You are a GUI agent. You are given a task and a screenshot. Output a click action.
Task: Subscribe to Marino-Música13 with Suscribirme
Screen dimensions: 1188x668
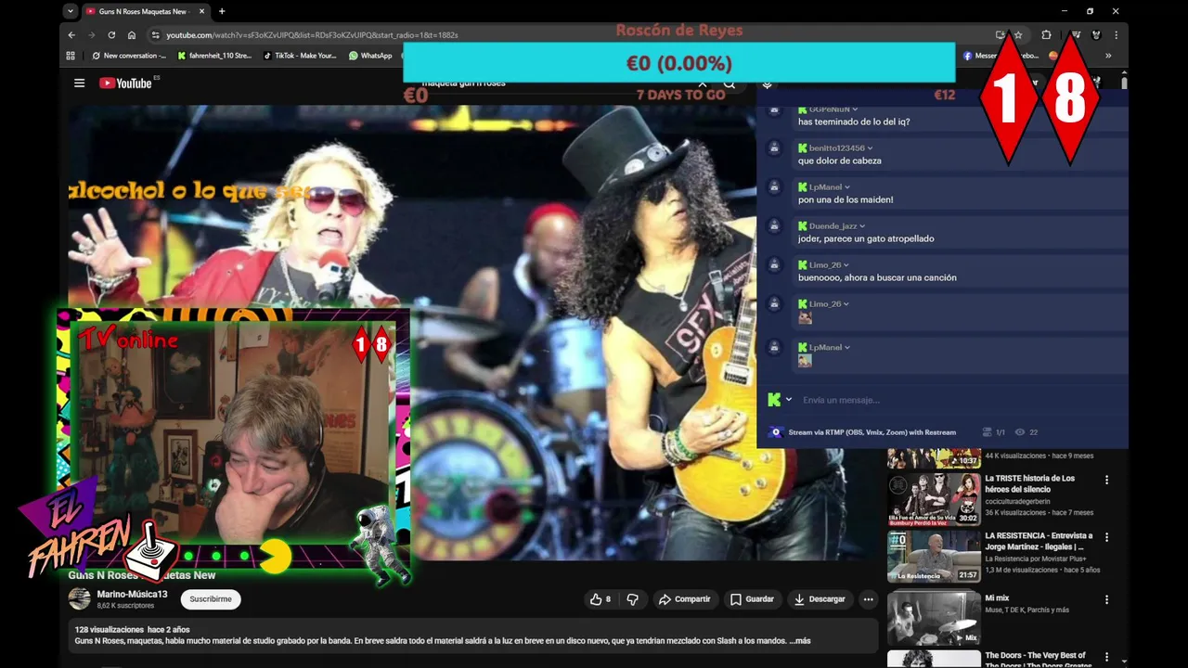click(x=211, y=599)
